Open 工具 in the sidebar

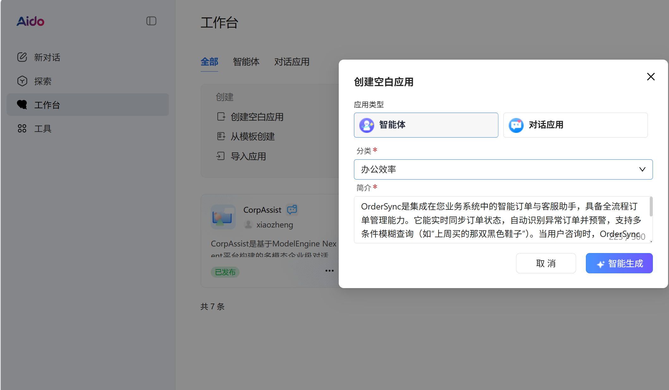(43, 129)
